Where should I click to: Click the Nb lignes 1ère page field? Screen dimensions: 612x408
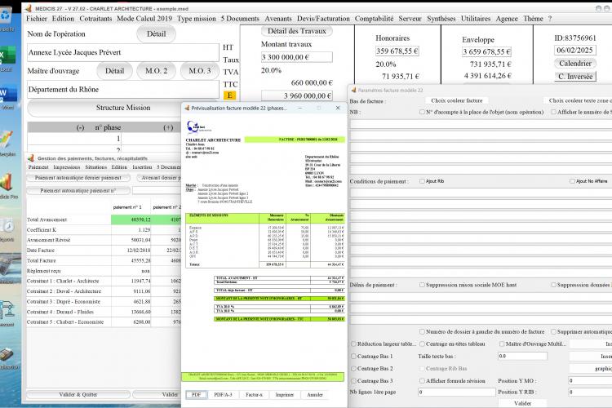[456, 392]
